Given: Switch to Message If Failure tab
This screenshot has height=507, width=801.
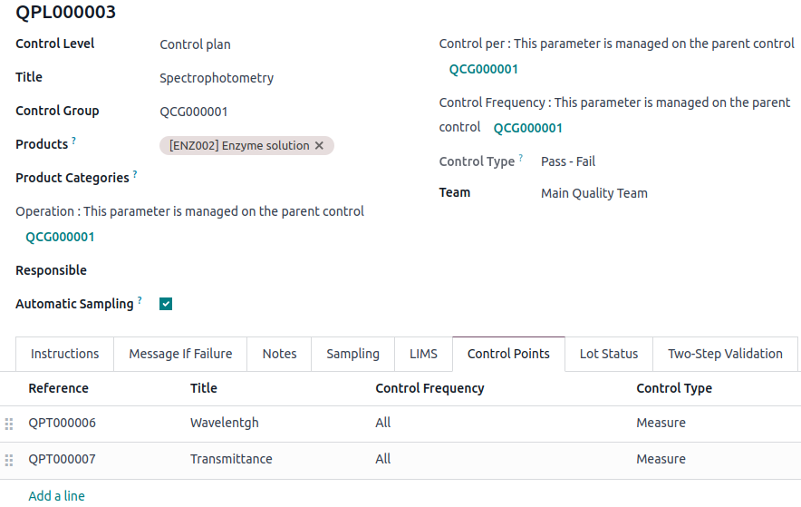Looking at the screenshot, I should (180, 354).
